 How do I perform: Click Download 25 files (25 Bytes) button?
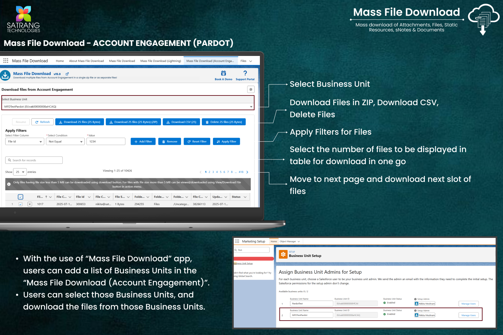[79, 122]
